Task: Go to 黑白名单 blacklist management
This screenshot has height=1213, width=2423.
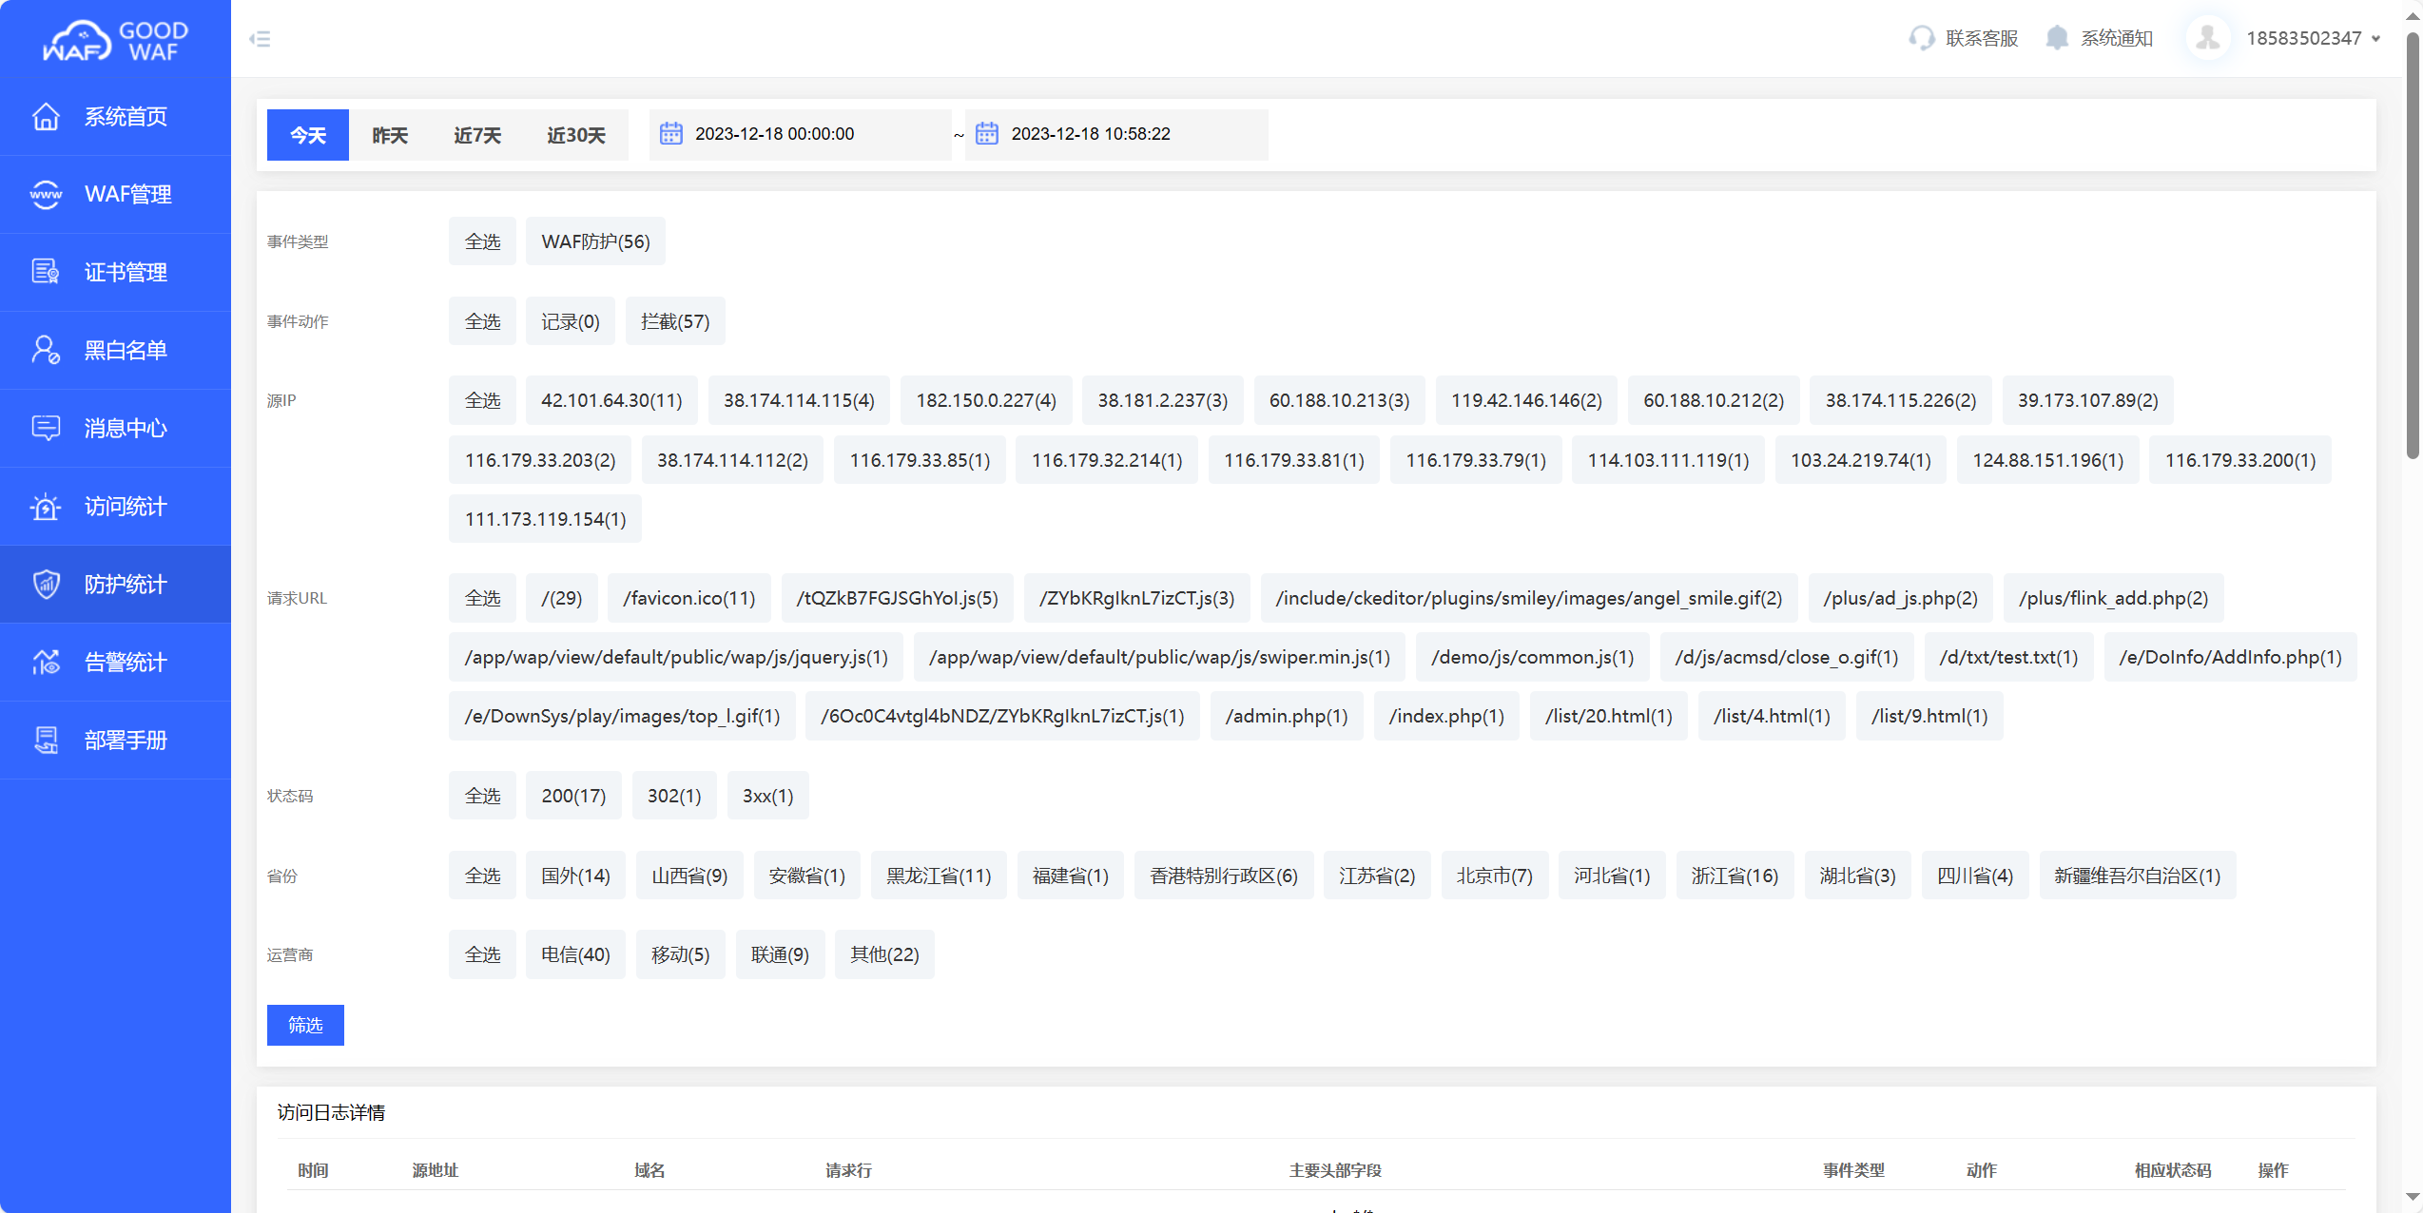Action: pyautogui.click(x=115, y=350)
